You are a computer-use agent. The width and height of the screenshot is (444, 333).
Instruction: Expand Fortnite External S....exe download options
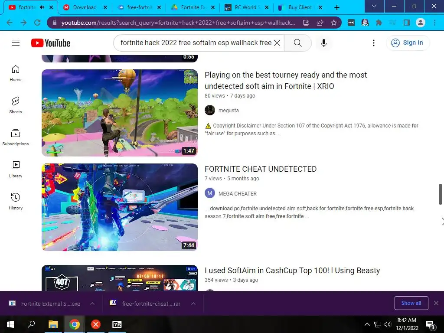tap(92, 304)
